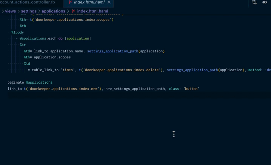Place cursor on the %tbody line
271x165 pixels.
18,32
